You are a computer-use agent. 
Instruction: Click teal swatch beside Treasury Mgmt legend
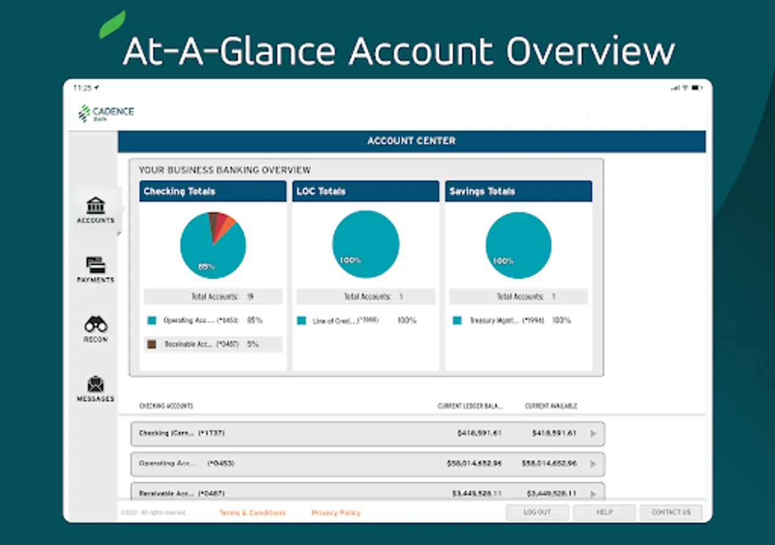click(457, 321)
